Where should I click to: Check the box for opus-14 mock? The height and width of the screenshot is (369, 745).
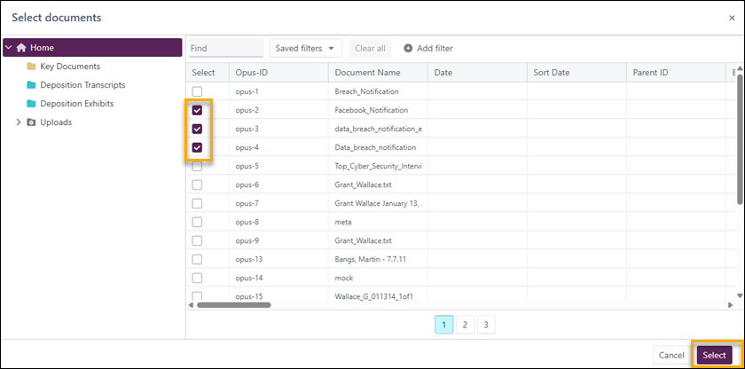coord(197,278)
